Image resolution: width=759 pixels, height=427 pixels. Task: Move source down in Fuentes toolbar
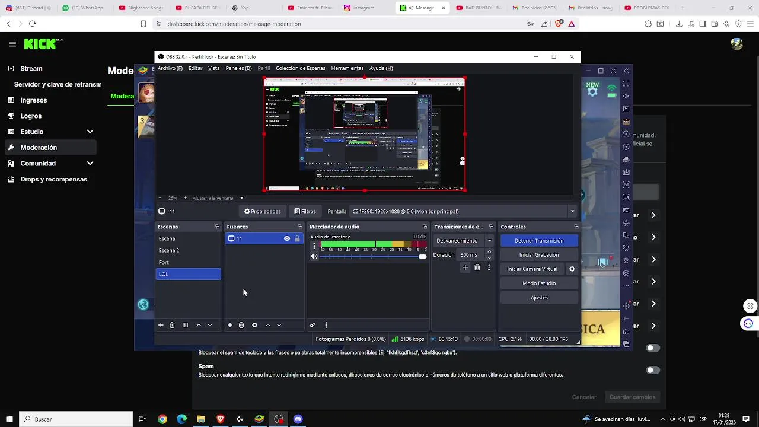point(279,325)
